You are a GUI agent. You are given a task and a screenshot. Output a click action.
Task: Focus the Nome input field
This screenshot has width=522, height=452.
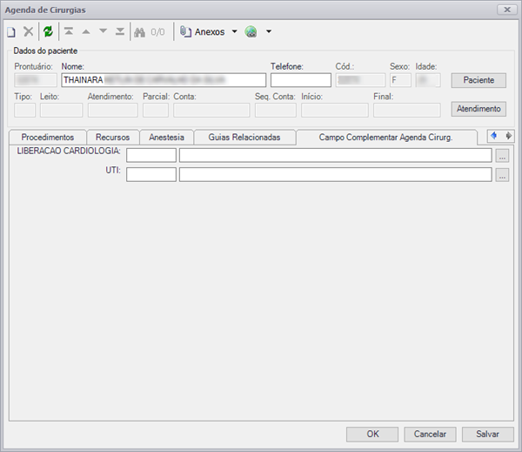pyautogui.click(x=164, y=80)
